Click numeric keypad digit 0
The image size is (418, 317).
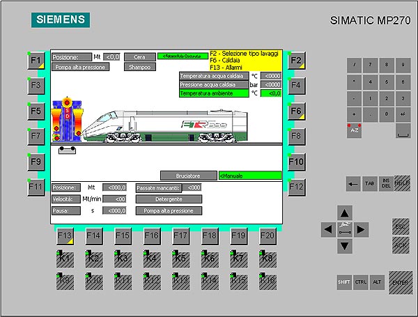tap(387, 114)
